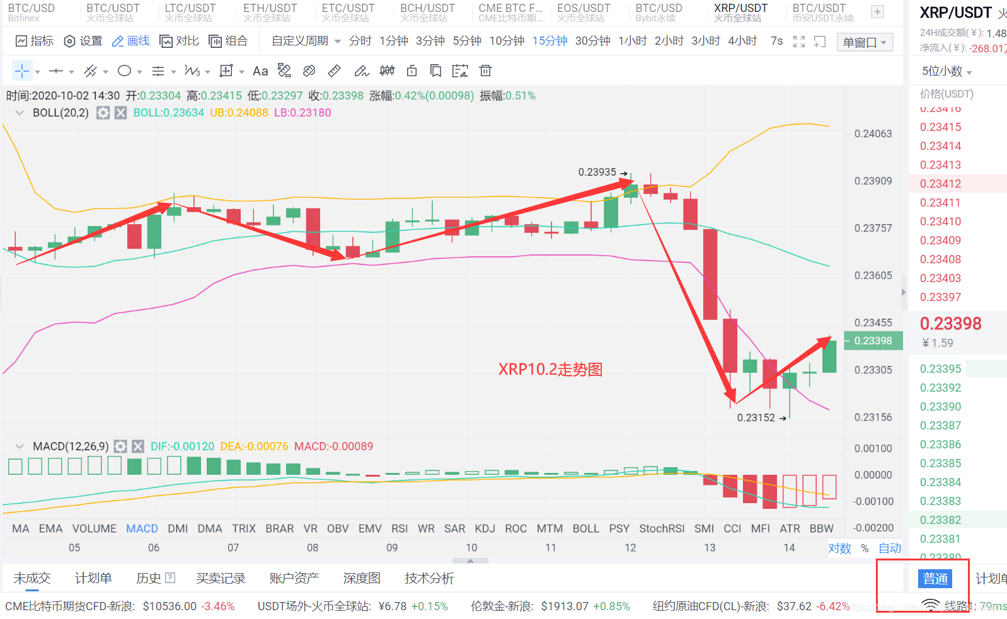Viewport: 1007px width, 619px height.
Task: Activate the freehand pencil drawing tool
Action: point(361,71)
